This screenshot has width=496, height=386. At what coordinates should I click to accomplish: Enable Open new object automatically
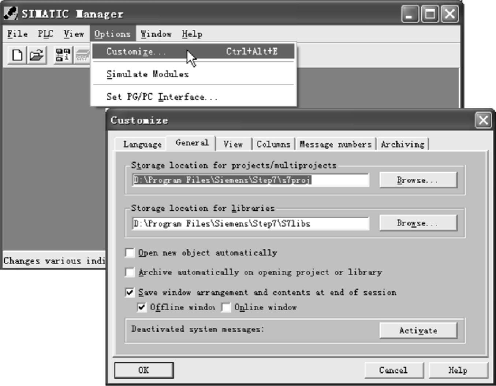point(130,253)
